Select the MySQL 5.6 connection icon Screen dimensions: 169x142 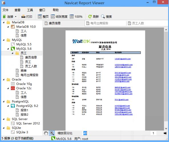click(x=13, y=49)
